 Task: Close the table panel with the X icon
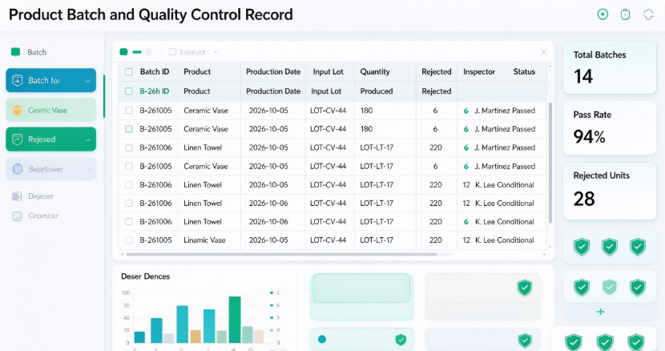point(544,52)
